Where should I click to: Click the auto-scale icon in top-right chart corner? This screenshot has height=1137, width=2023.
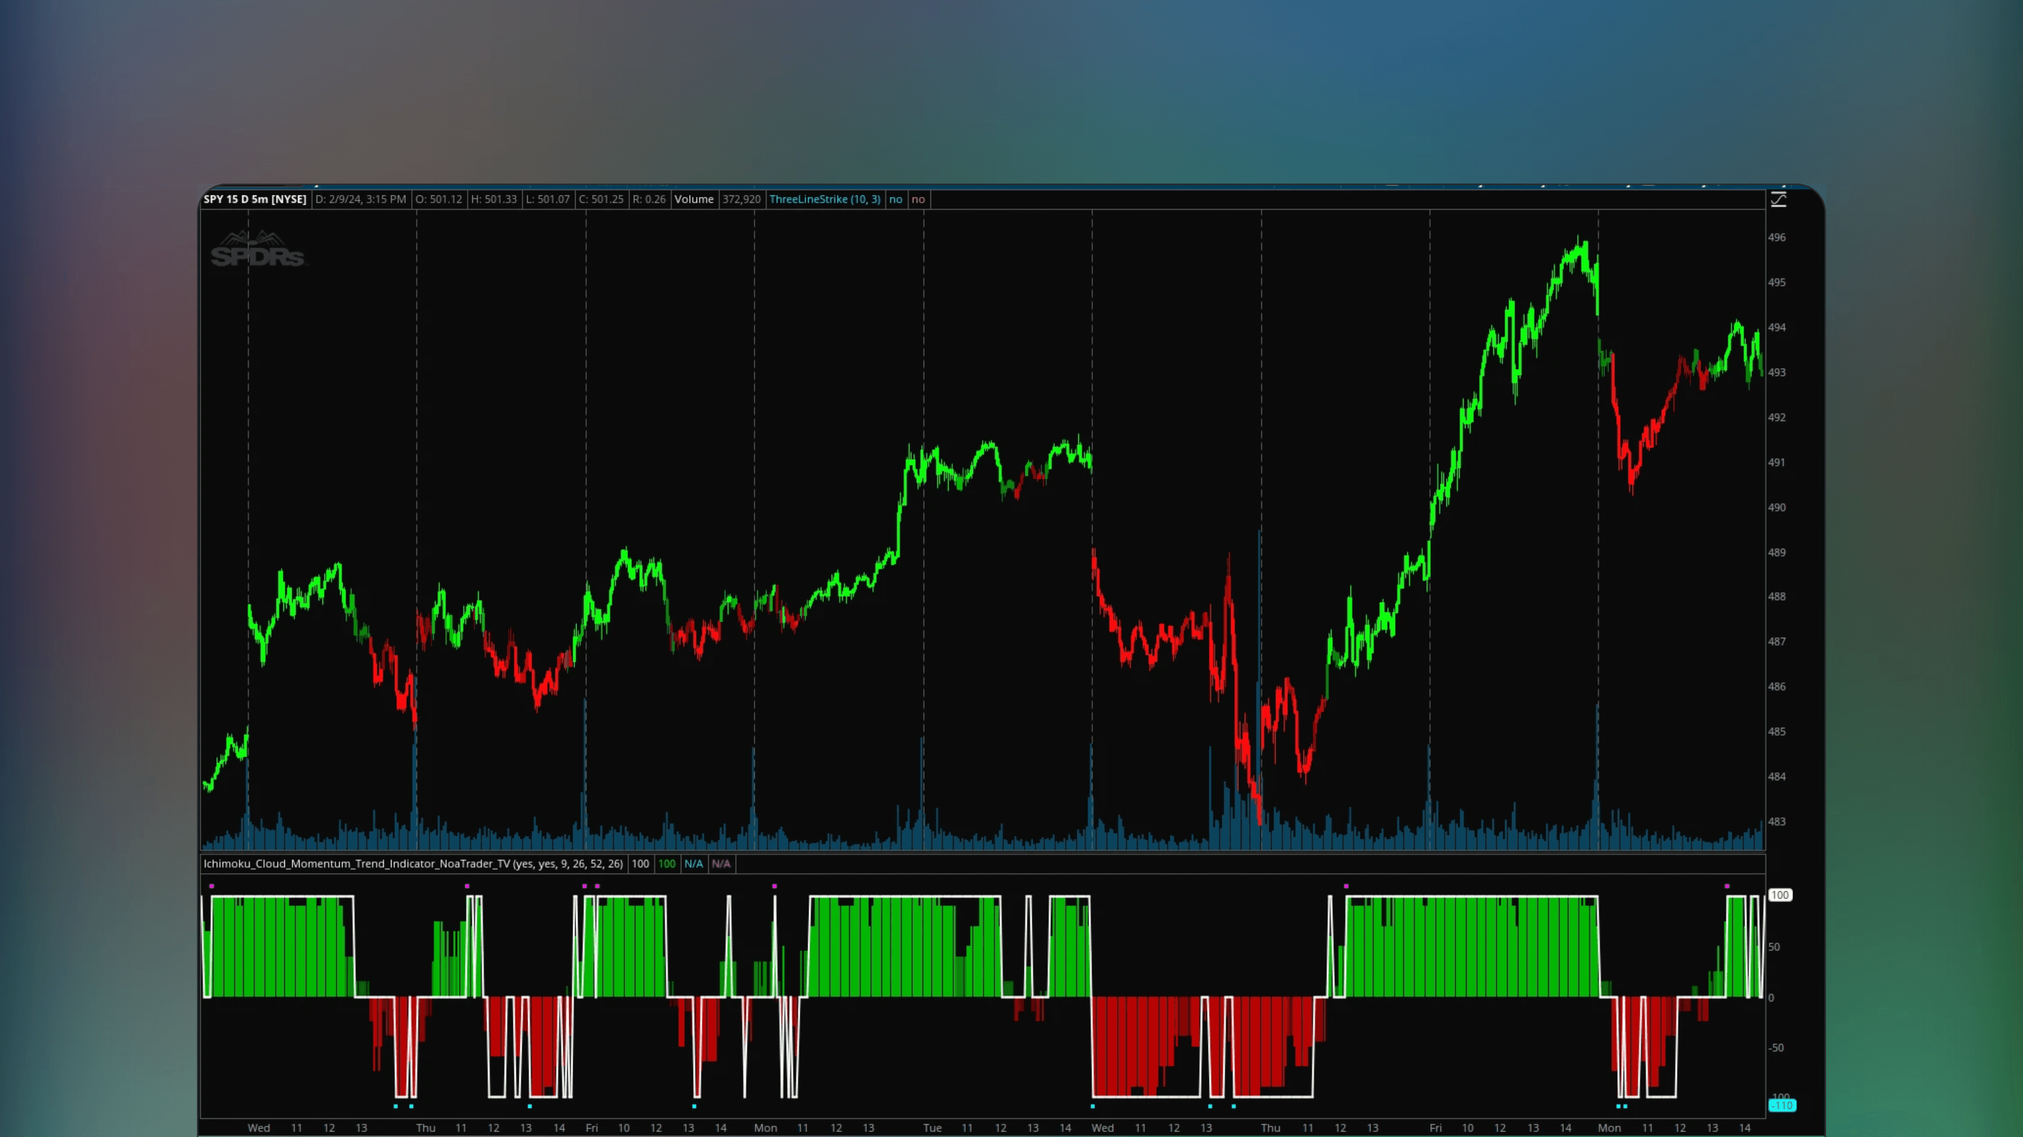point(1778,199)
